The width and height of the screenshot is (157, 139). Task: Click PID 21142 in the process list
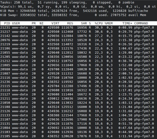(5, 36)
